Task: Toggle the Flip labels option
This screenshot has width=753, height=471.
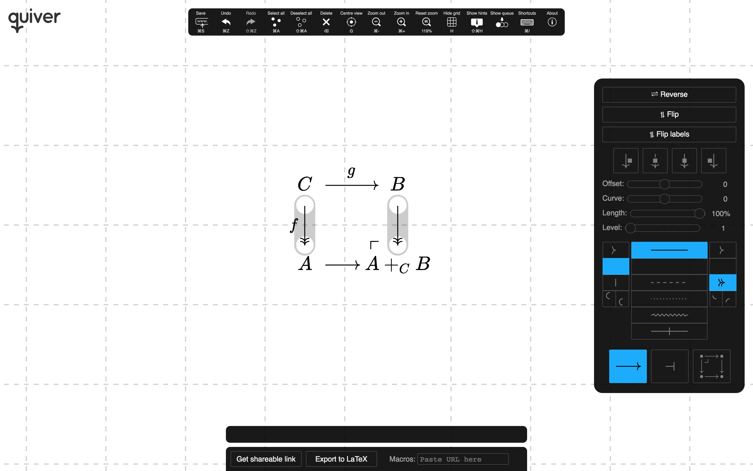Action: click(669, 134)
